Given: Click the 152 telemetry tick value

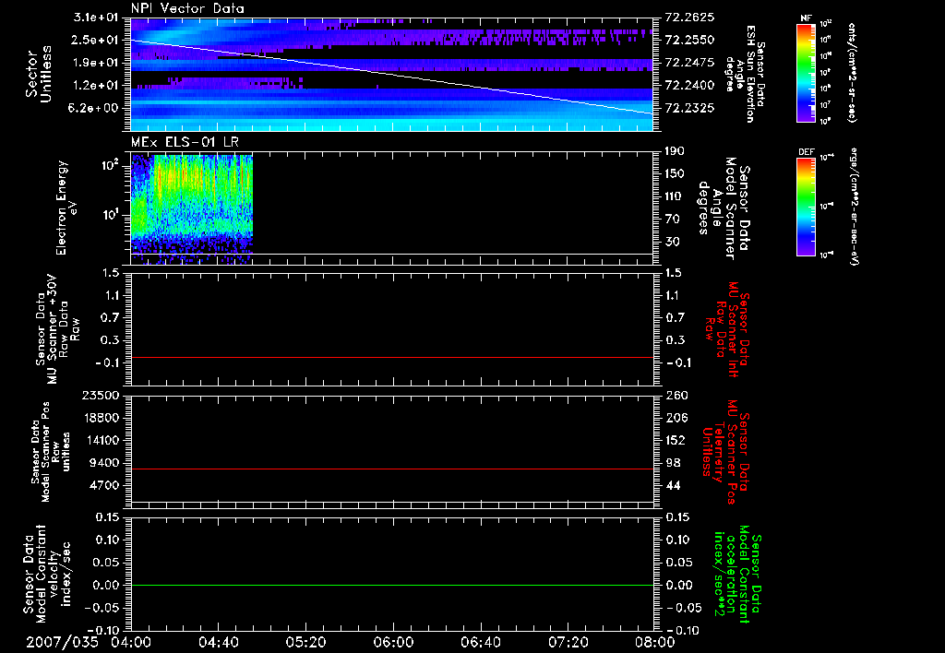Looking at the screenshot, I should pyautogui.click(x=676, y=440).
